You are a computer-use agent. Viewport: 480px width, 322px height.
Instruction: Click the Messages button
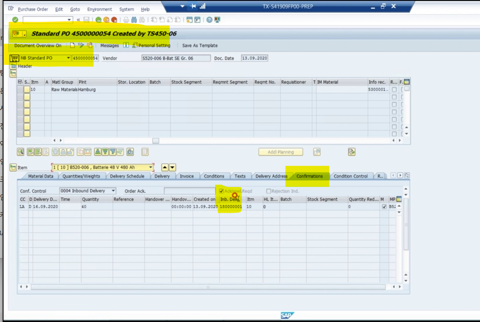tap(109, 45)
